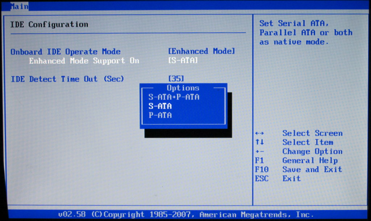This screenshot has width=371, height=221.
Task: Click the IDE Configuration heading
Action: click(x=49, y=25)
